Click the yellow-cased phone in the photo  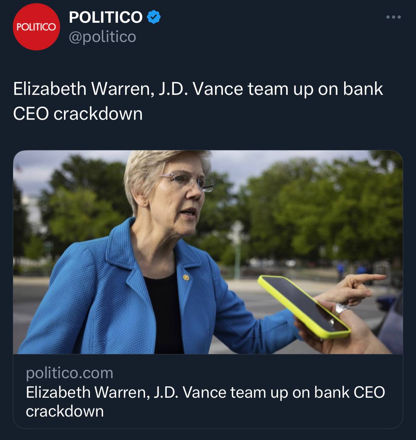point(304,306)
